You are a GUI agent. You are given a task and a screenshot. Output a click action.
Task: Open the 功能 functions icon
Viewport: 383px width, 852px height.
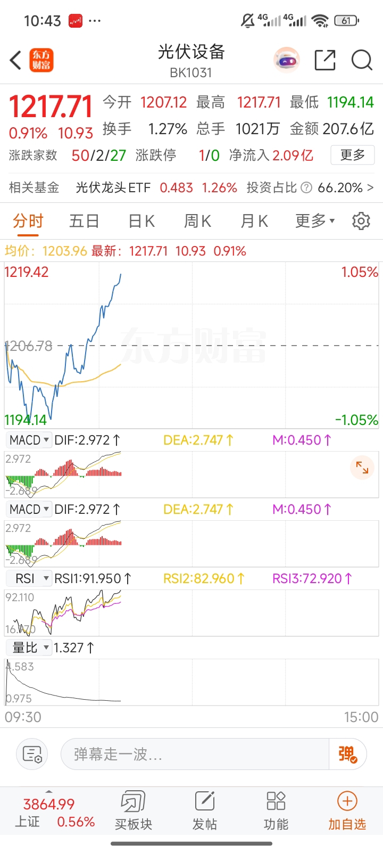click(x=276, y=811)
